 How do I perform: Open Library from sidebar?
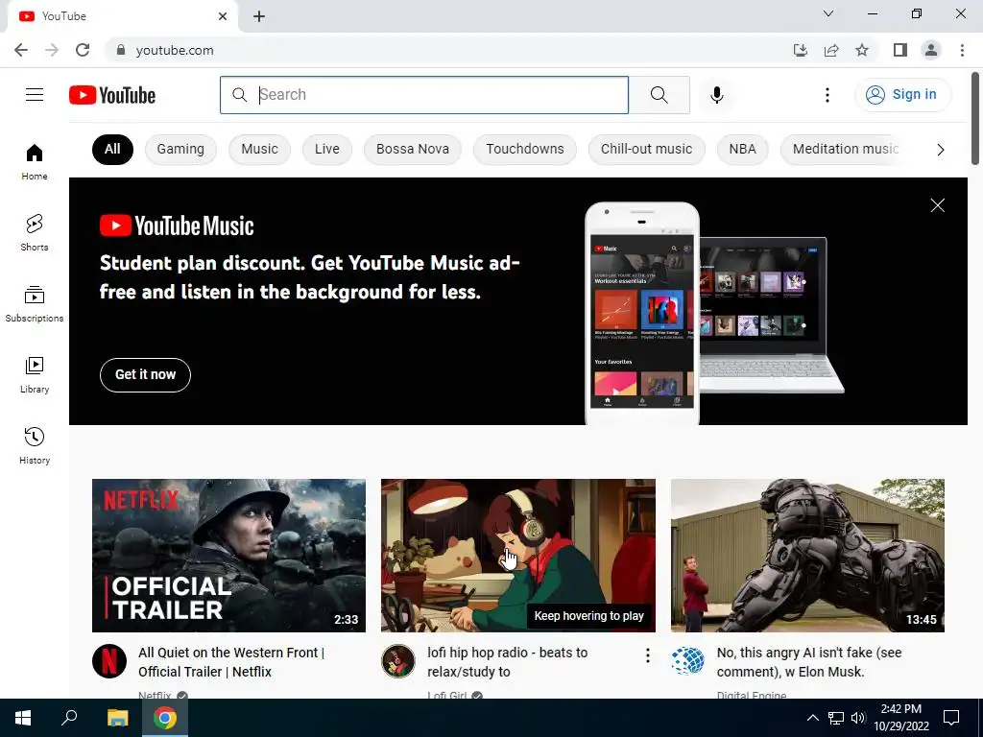click(x=35, y=375)
